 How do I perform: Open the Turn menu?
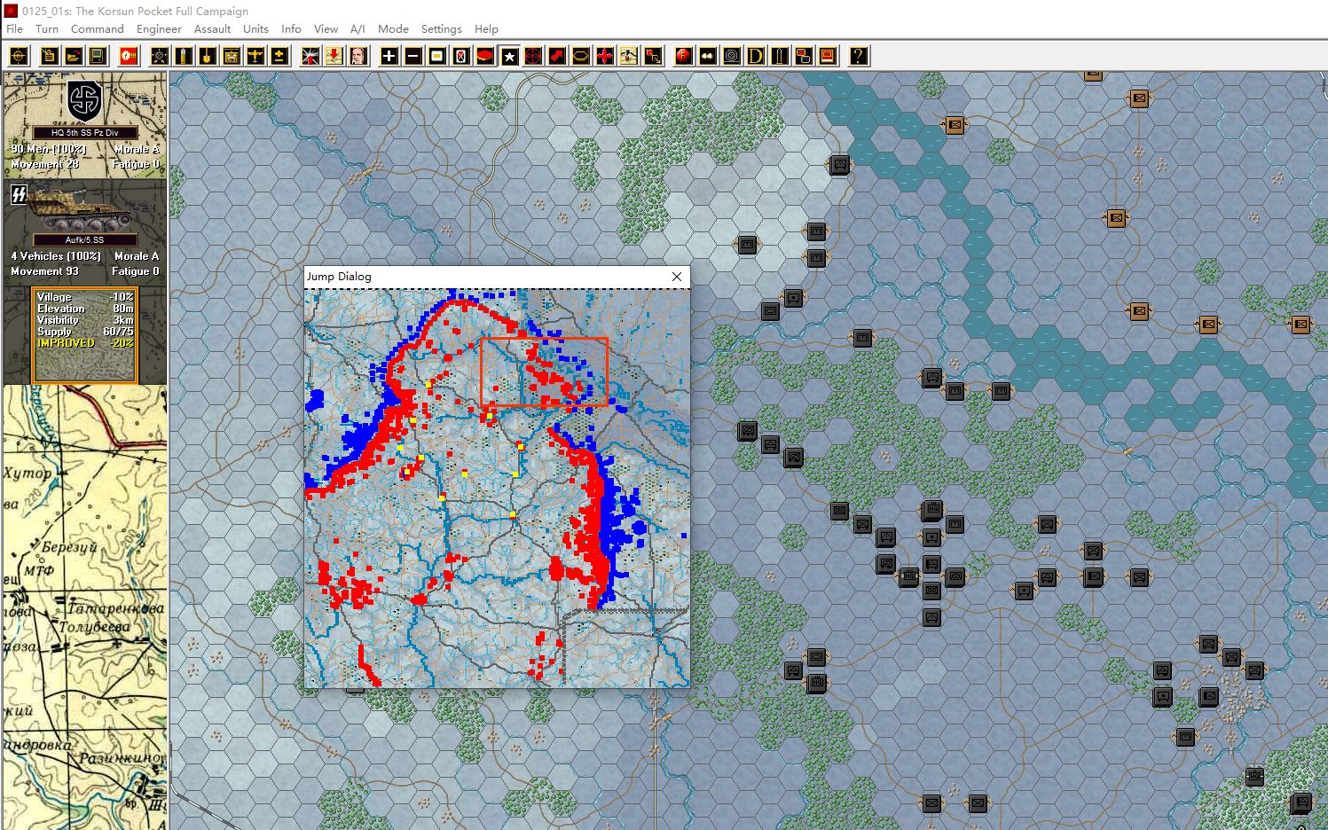47,28
